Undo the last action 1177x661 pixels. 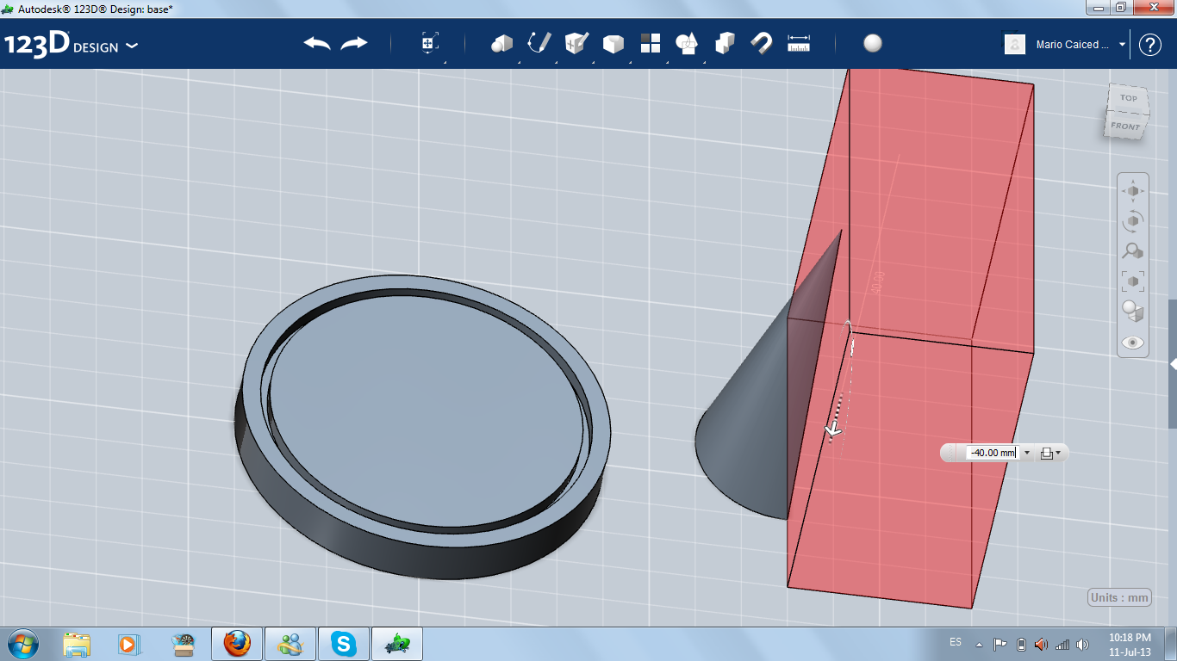[x=317, y=43]
